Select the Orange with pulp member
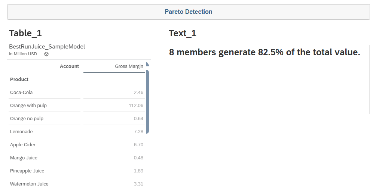Viewport: 373px width, 187px height. pyautogui.click(x=28, y=106)
